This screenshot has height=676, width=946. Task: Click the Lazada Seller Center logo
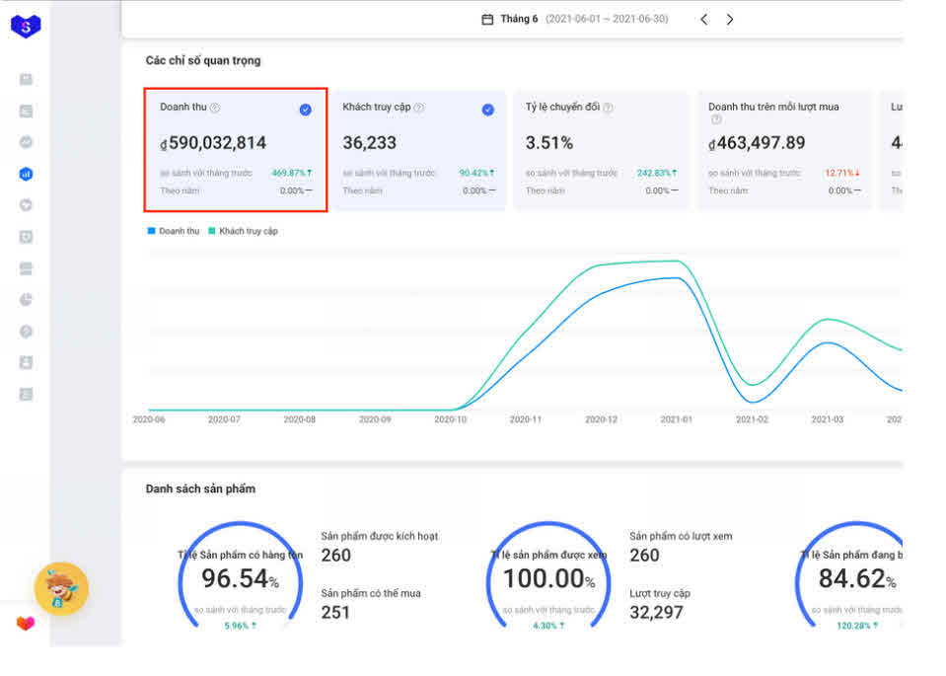[26, 25]
